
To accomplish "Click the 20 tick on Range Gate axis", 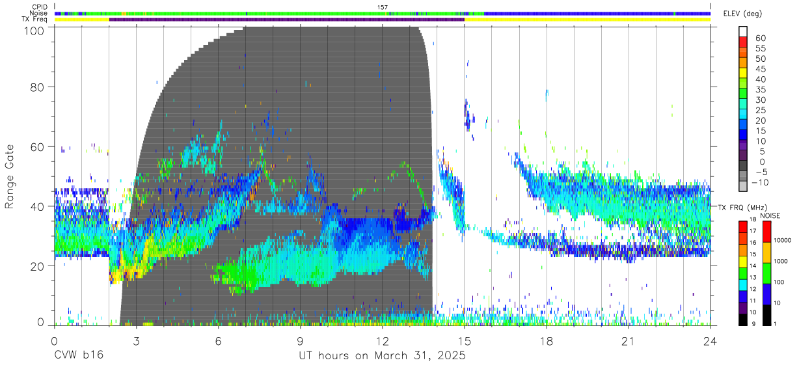I will [x=38, y=266].
